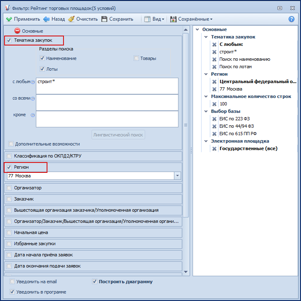Screen dimensions: 301x301
Task: Click in the кроме text field
Action: coord(107,119)
